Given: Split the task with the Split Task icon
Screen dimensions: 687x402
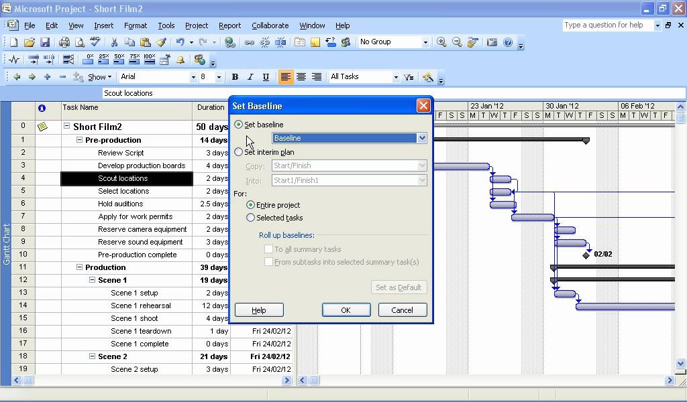Looking at the screenshot, I should (x=280, y=42).
